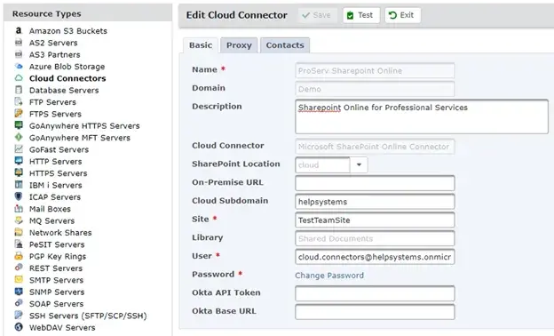Click the User email input field
Screen dimensions: 554x336
375,257
